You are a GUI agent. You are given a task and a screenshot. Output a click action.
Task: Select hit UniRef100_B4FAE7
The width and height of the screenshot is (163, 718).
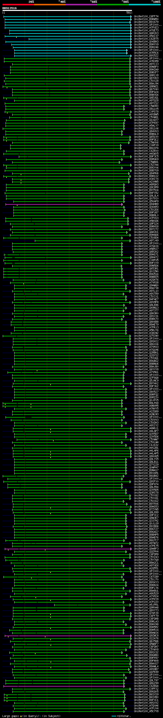pyautogui.click(x=146, y=299)
